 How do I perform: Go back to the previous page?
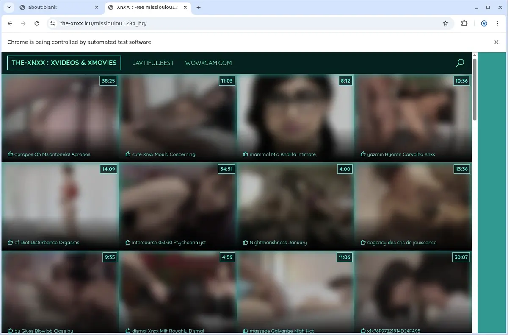point(10,24)
